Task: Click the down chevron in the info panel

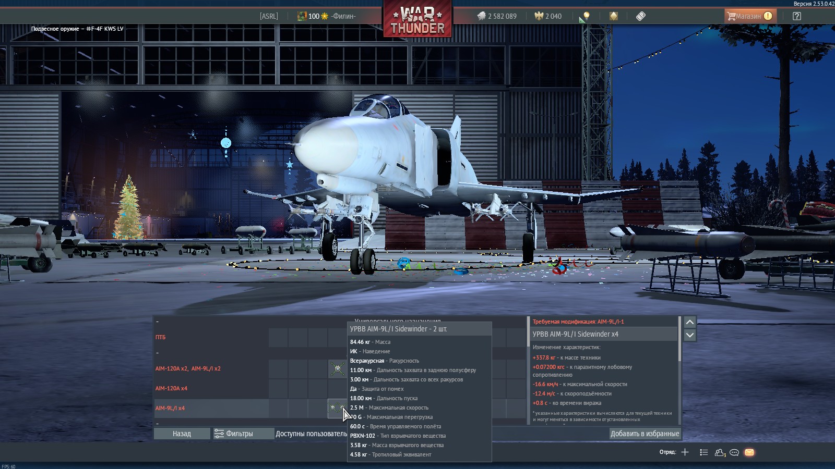Action: [689, 335]
